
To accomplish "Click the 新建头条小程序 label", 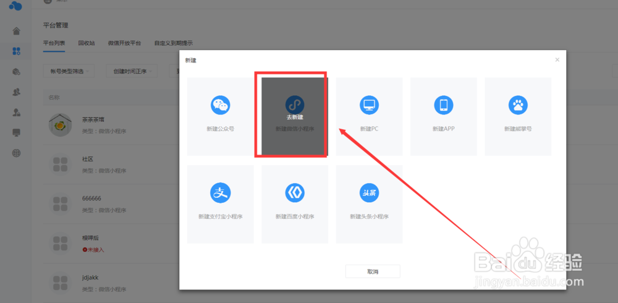I will [370, 216].
